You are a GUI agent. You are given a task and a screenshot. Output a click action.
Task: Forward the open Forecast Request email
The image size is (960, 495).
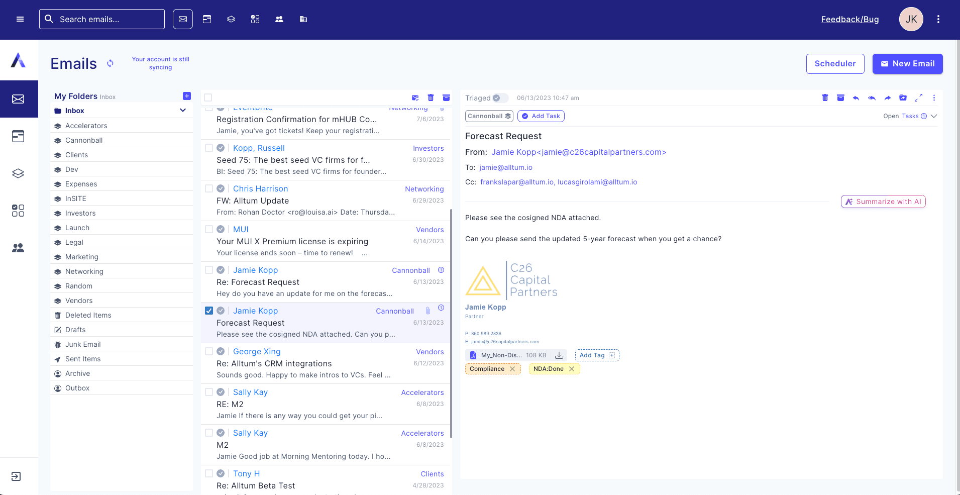pyautogui.click(x=888, y=98)
